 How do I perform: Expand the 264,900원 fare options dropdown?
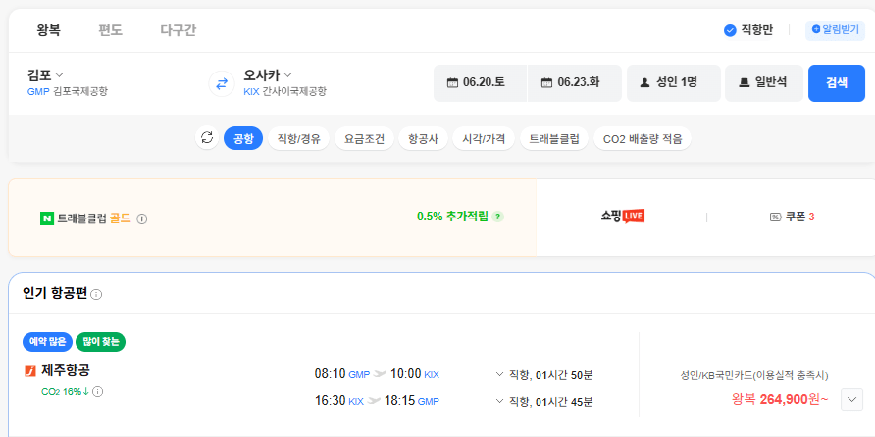pyautogui.click(x=851, y=399)
